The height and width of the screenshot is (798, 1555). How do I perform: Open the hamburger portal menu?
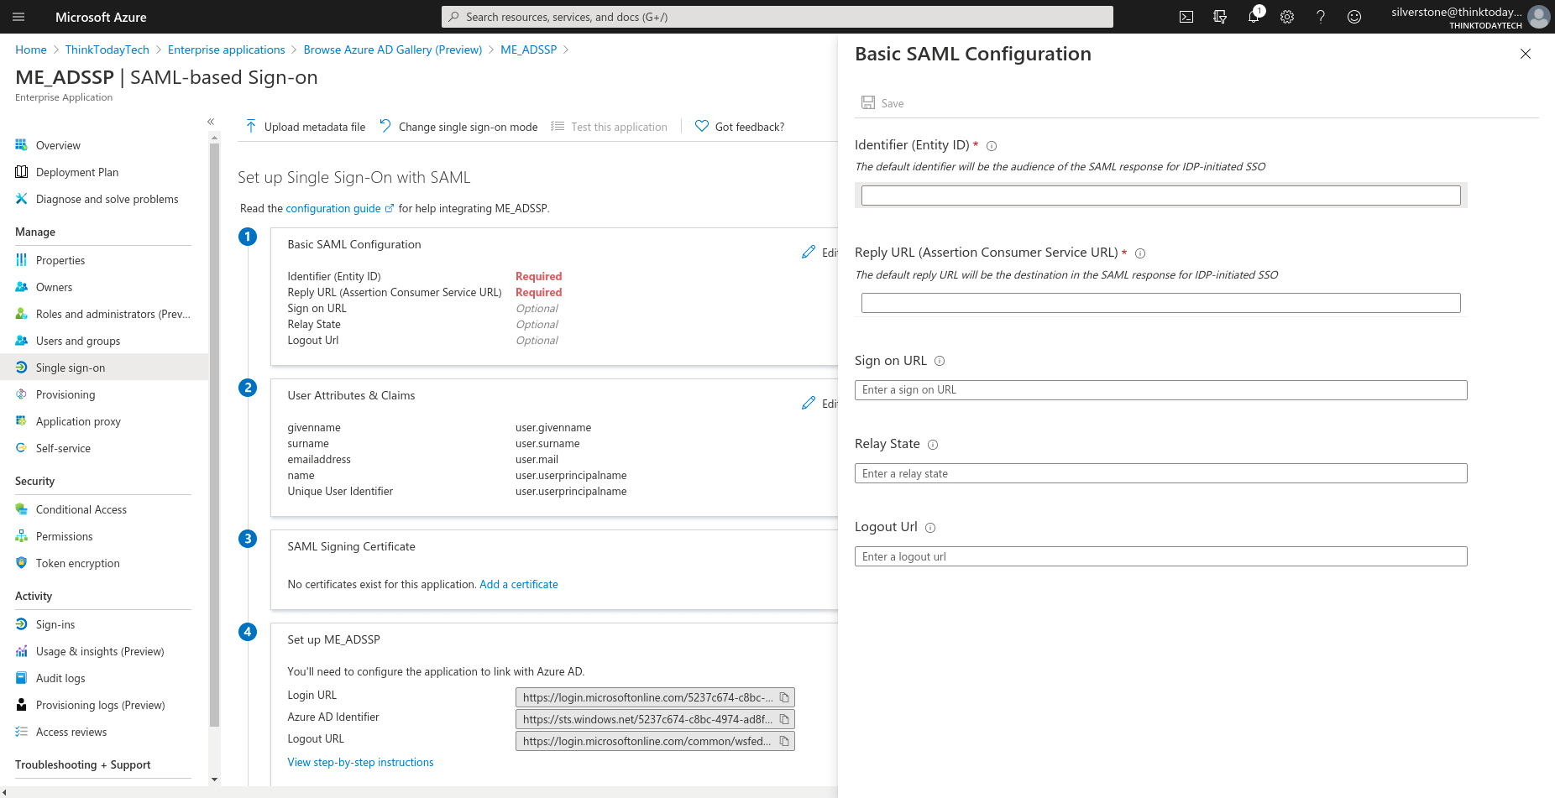(19, 17)
